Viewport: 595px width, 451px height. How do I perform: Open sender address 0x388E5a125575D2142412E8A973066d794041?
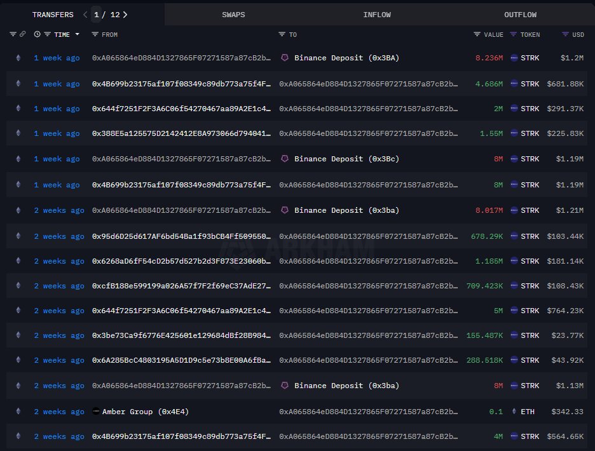point(181,133)
